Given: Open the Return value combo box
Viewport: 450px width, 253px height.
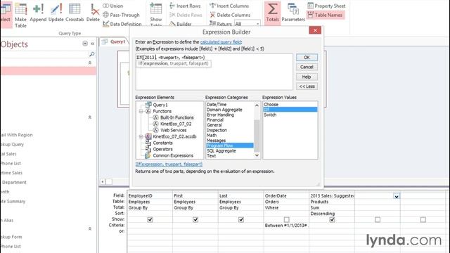Looking at the screenshot, I should coord(247,24).
